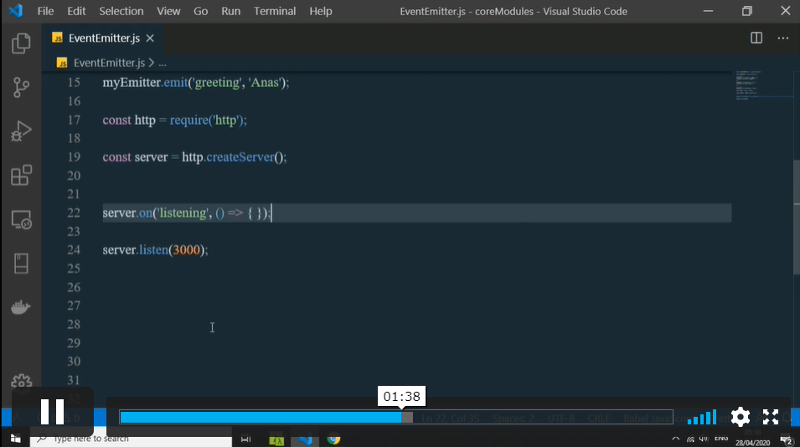
Task: Click the taskbar search box
Action: coord(131,439)
